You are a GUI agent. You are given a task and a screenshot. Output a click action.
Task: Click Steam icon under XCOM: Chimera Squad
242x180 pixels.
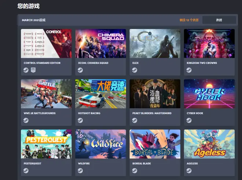(x=80, y=70)
